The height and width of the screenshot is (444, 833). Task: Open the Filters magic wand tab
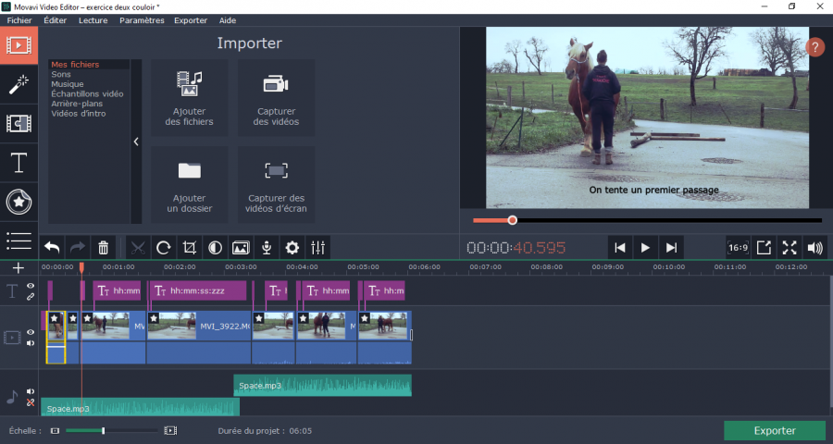point(19,84)
